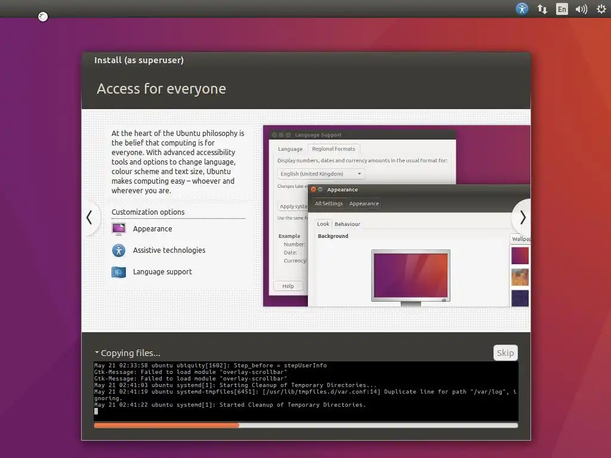Click the log line mentioning stepUserInfo

point(211,366)
